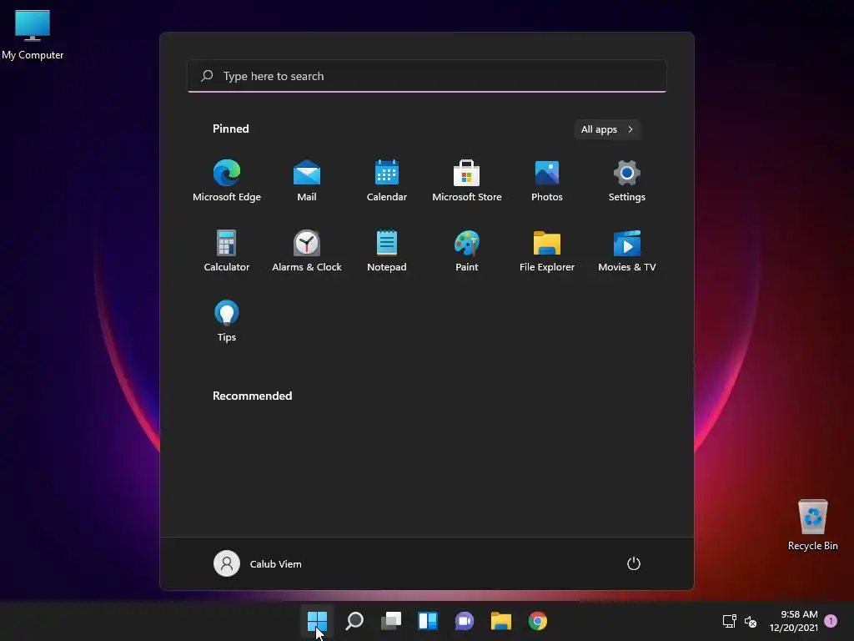This screenshot has height=641, width=854.
Task: Open taskbar Search magnifier
Action: point(354,621)
